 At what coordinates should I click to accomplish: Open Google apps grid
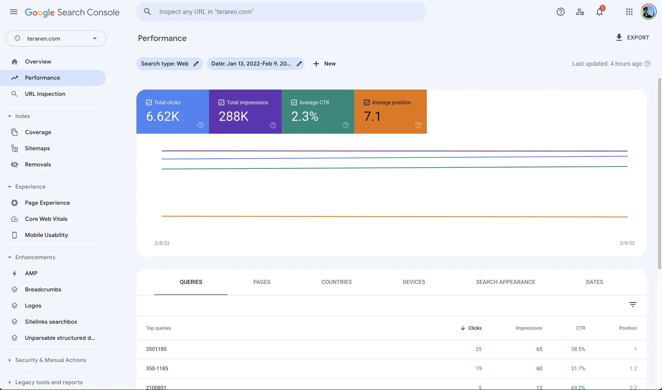click(629, 12)
